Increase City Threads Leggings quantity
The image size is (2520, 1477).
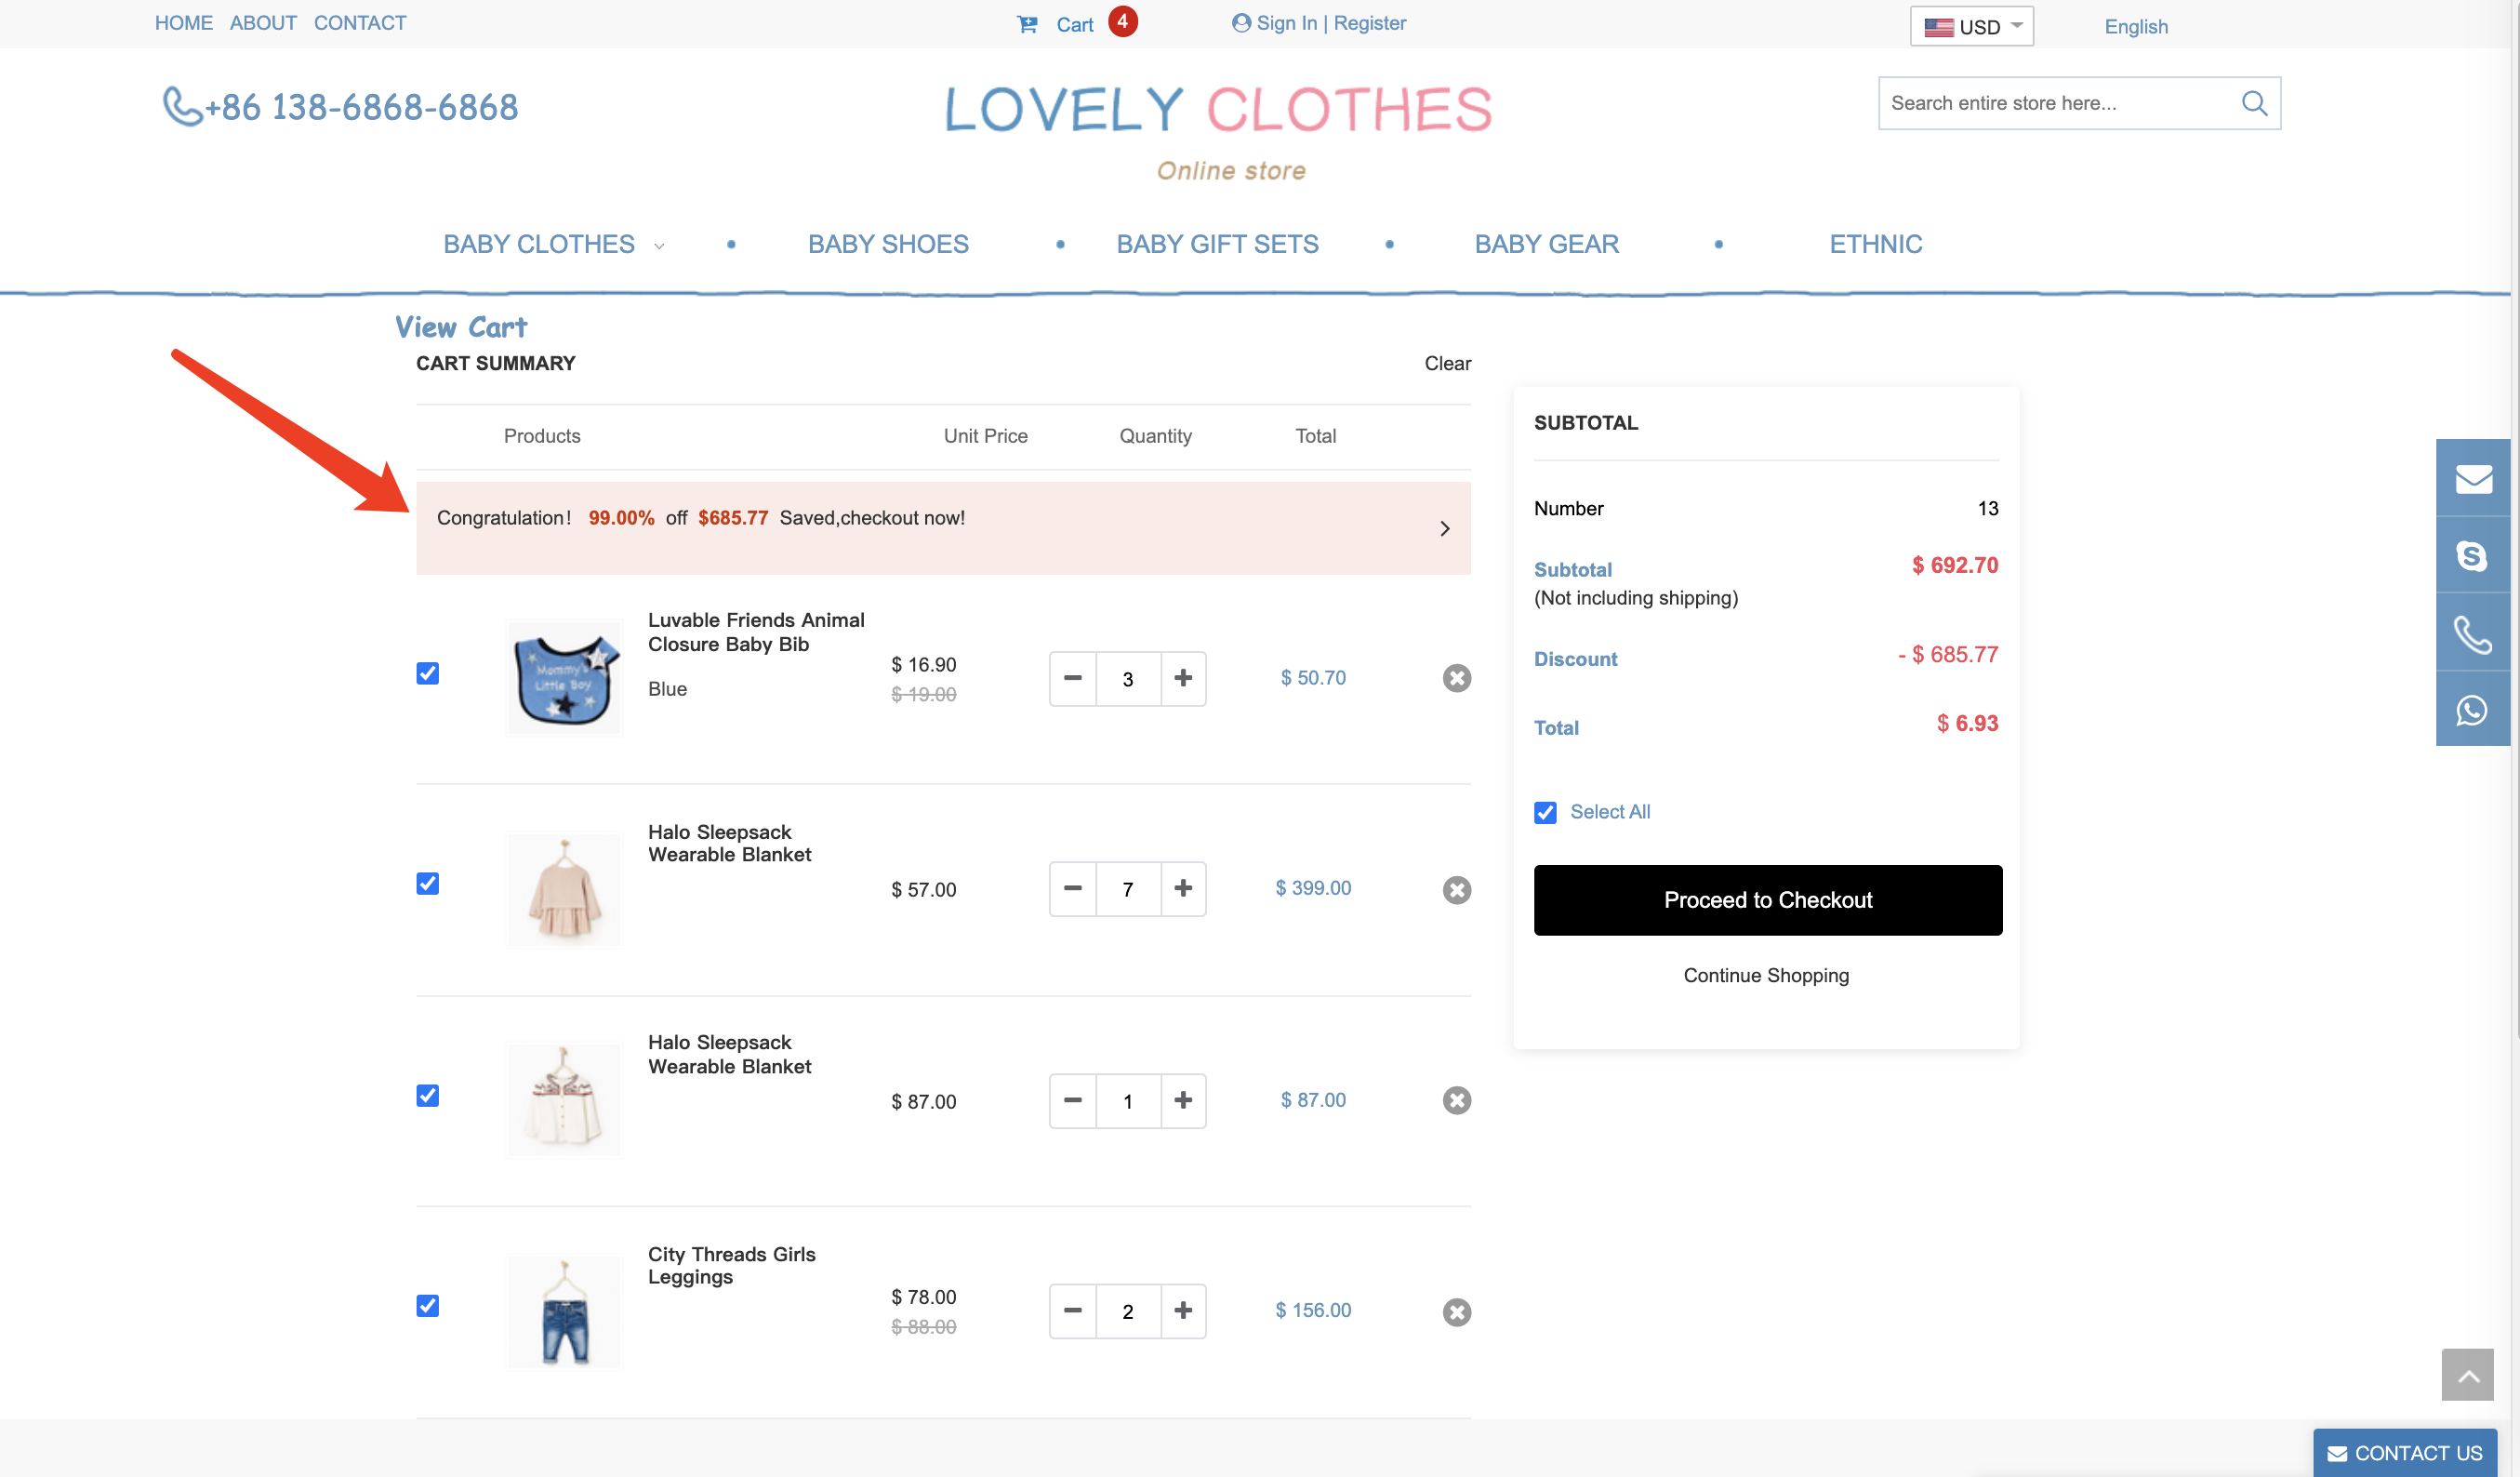pyautogui.click(x=1183, y=1310)
